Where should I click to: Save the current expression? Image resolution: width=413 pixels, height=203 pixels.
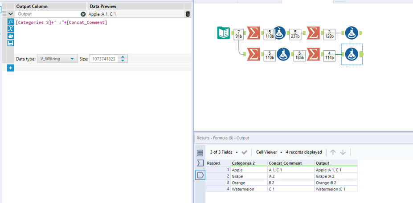coord(11,43)
